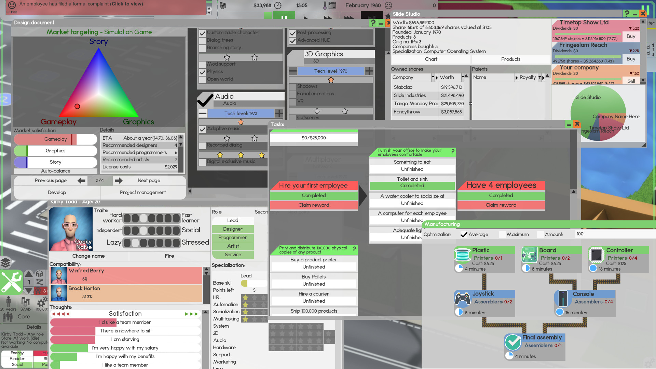Click the Gameplay market satisfaction bar
The height and width of the screenshot is (369, 656).
[55, 139]
